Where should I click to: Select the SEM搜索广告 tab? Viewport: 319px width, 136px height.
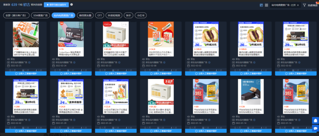tap(40, 15)
